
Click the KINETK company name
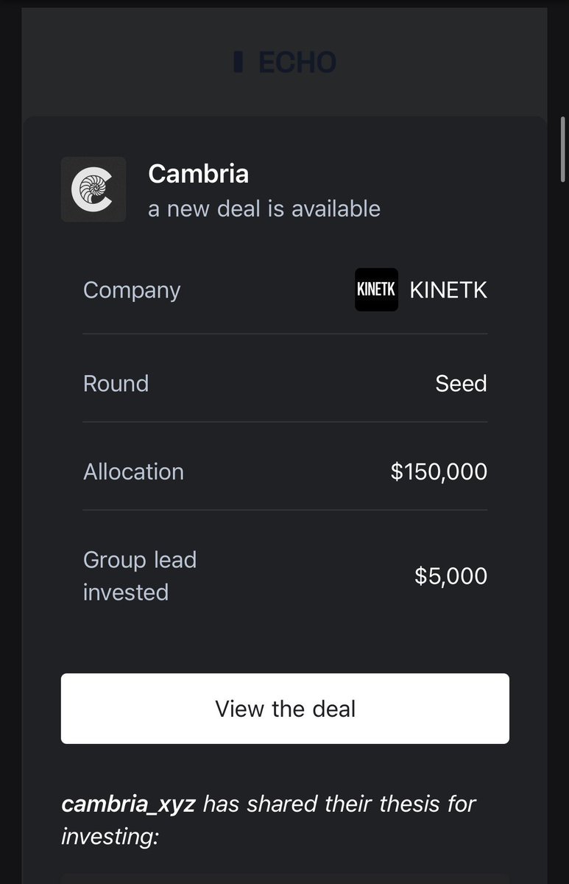pyautogui.click(x=448, y=290)
